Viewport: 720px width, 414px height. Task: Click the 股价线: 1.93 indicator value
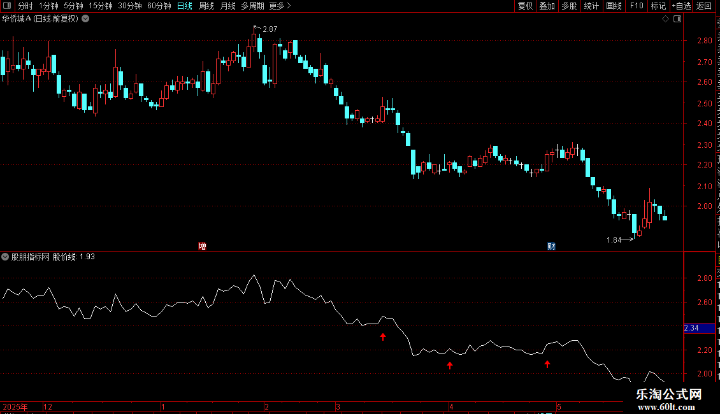click(x=74, y=257)
